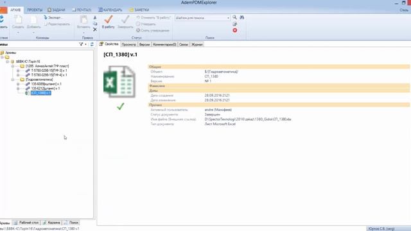Click the tree filter funnel icon
This screenshot has width=411, height=231.
[x=81, y=44]
